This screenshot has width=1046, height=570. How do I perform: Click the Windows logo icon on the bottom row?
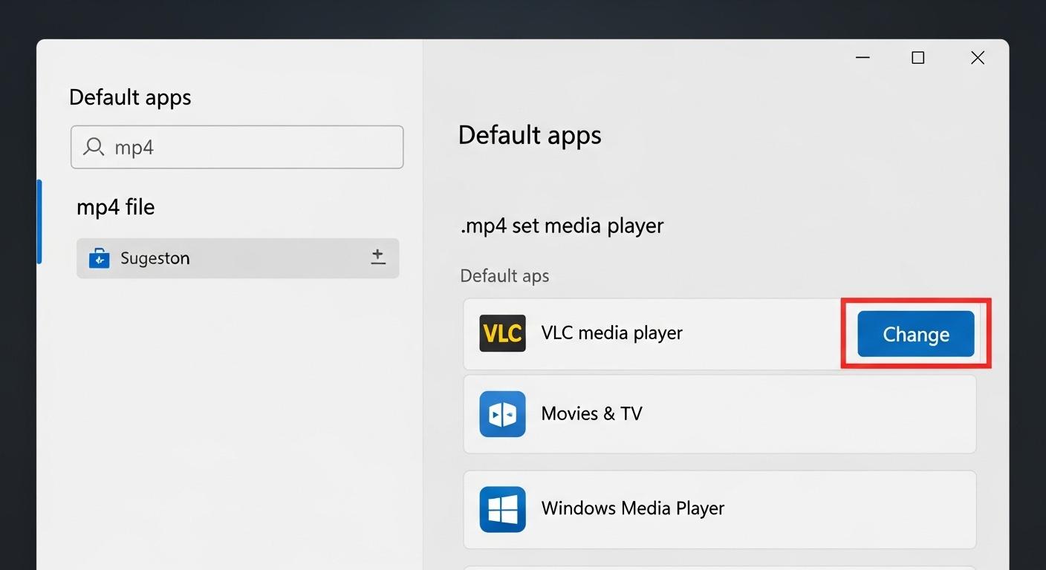(x=502, y=509)
